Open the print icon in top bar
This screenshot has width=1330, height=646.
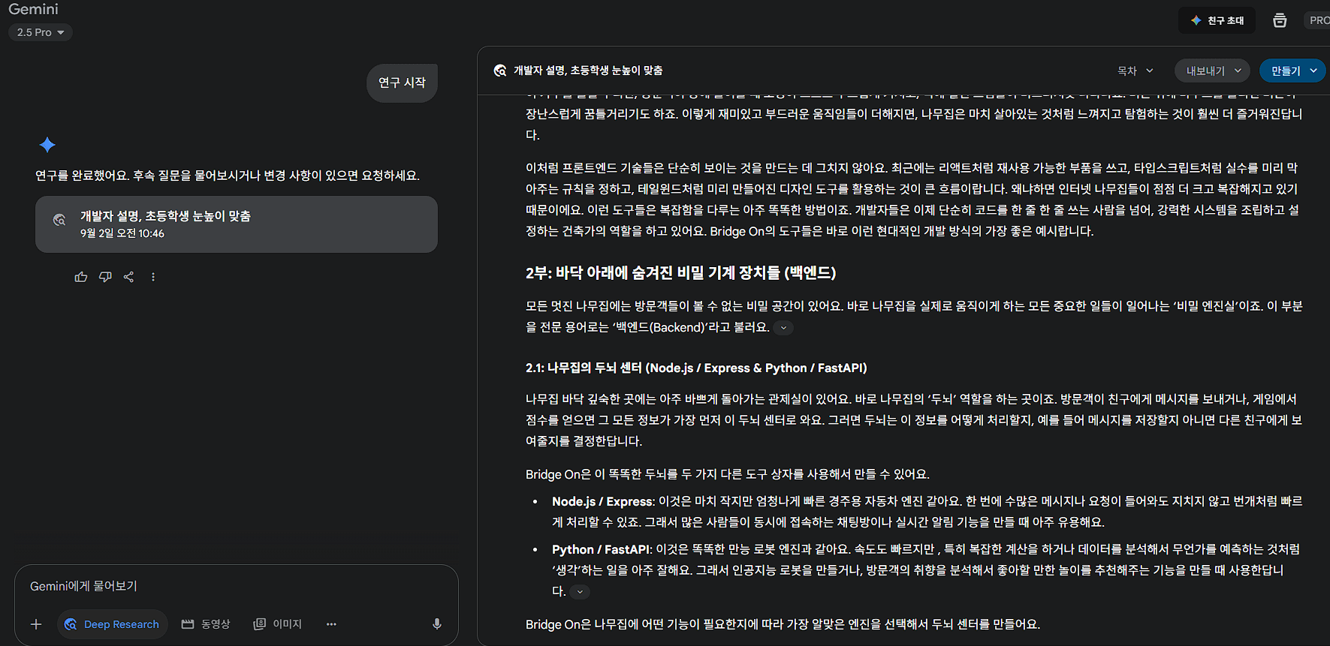click(x=1280, y=20)
